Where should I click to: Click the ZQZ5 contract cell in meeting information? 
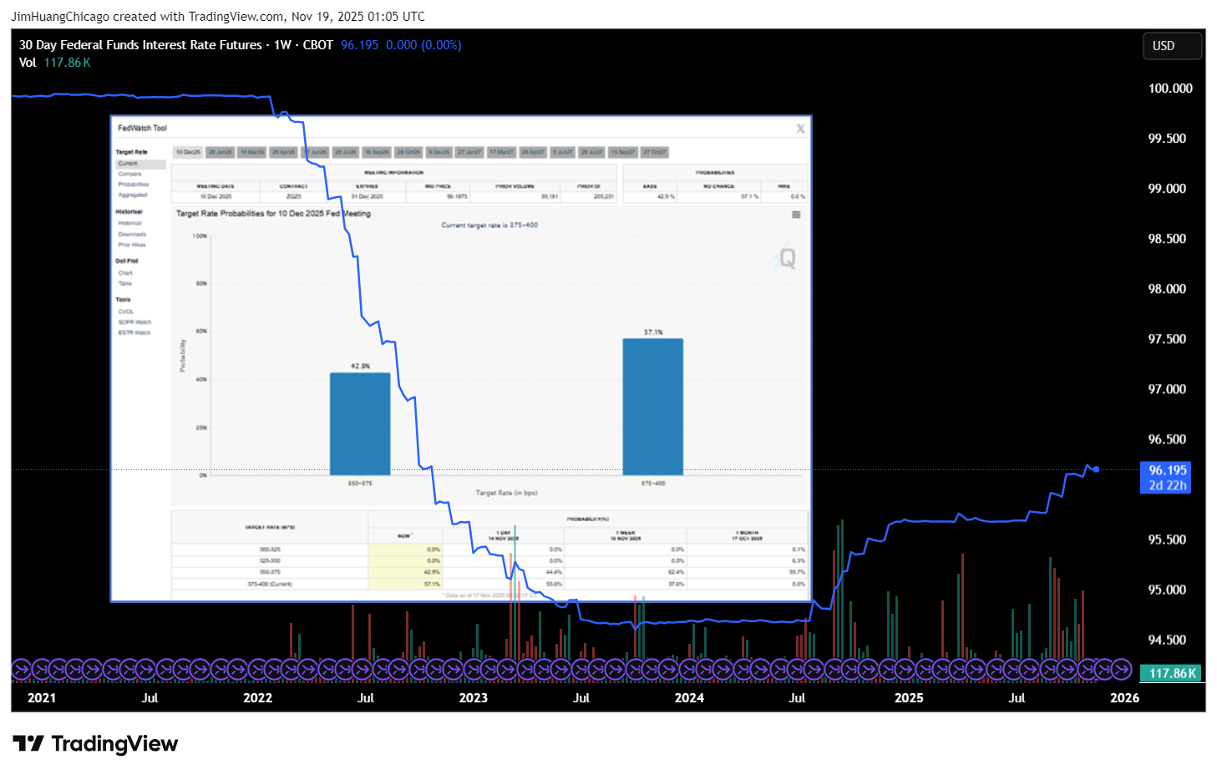(x=294, y=196)
